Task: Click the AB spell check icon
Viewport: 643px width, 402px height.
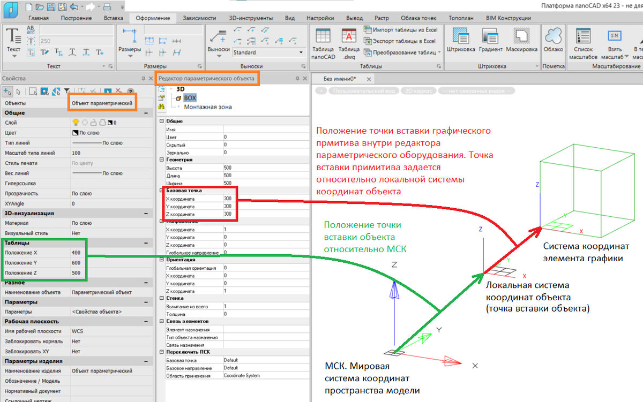Action: click(31, 29)
